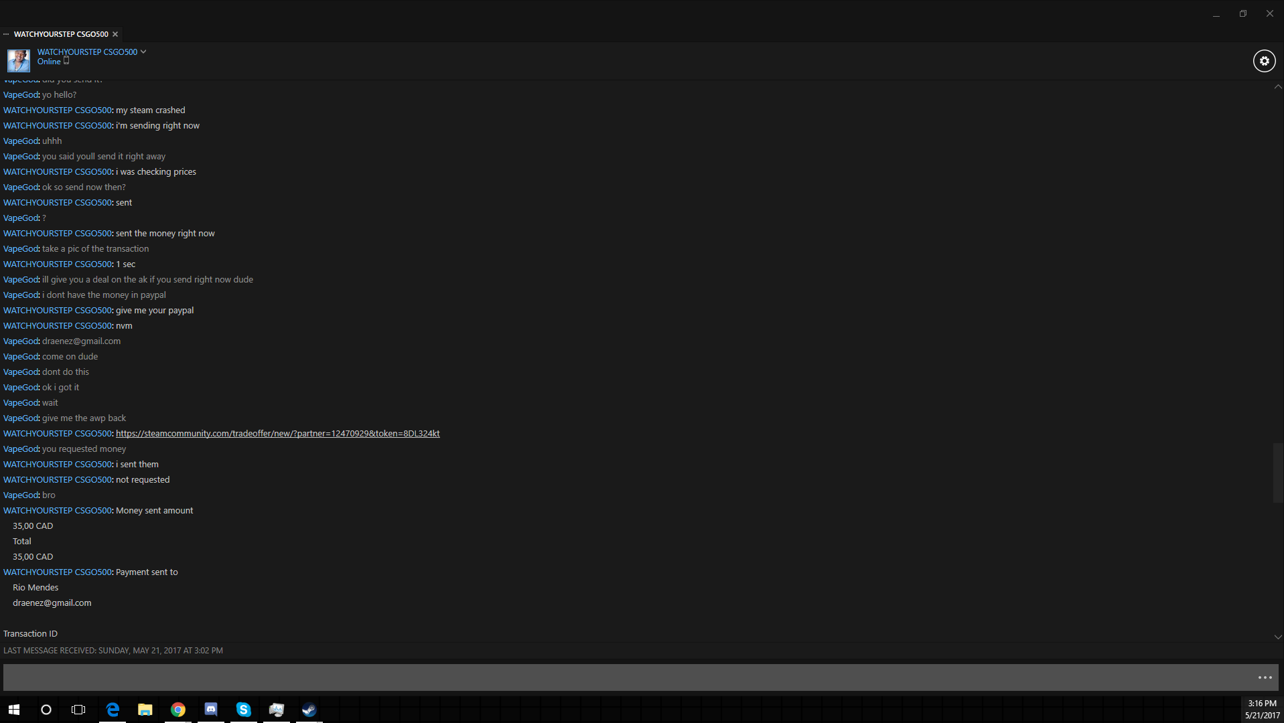Click the message 'you requested money'
1284x723 pixels.
[84, 449]
